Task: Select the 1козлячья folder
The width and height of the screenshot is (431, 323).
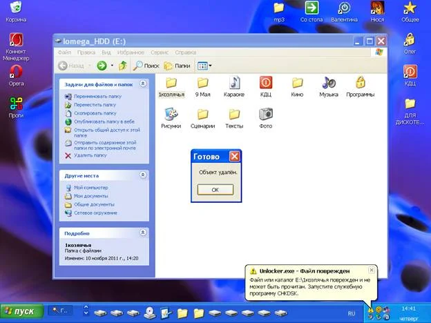Action: coord(171,84)
